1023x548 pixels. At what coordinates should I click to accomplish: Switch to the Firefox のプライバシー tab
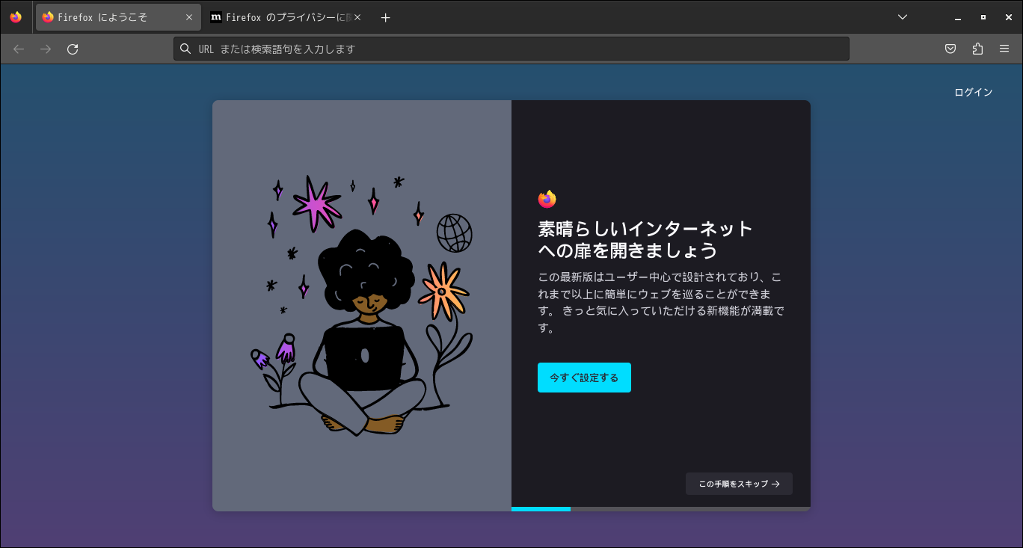(x=286, y=17)
